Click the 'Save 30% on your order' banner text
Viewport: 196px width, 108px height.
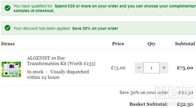point(95,28)
